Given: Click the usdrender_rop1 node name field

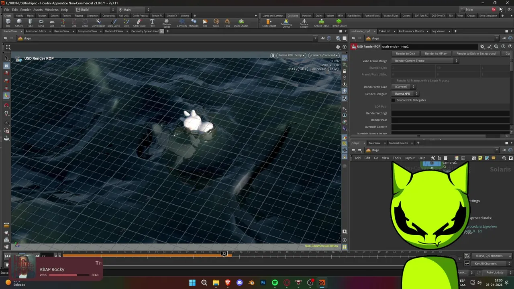Looking at the screenshot, I should (429, 47).
